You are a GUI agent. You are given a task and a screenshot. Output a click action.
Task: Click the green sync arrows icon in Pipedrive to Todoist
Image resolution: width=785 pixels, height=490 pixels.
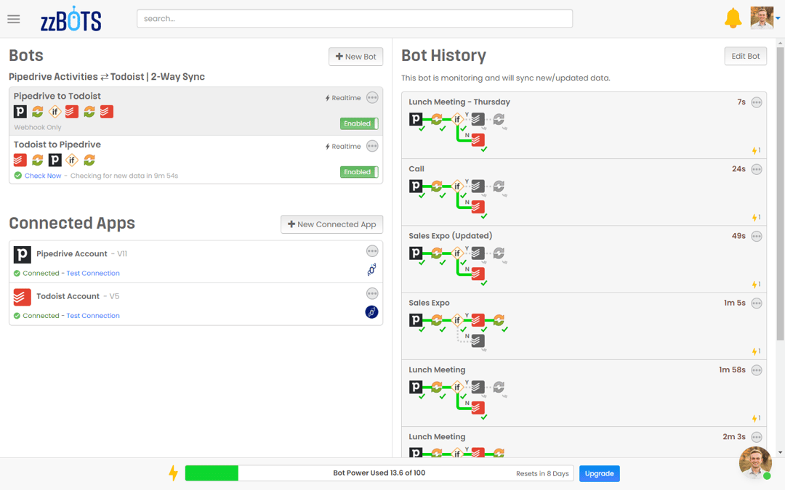tap(37, 111)
